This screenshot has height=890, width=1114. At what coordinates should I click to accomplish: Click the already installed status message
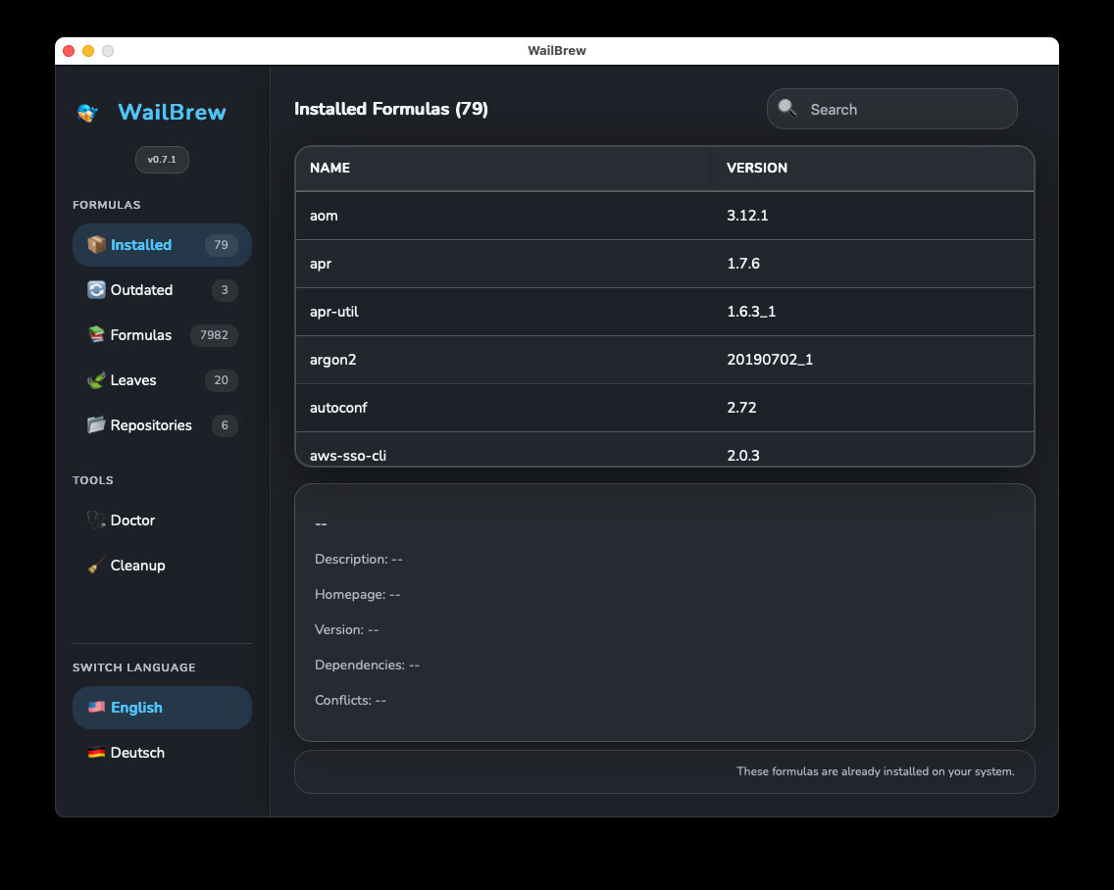click(x=876, y=771)
